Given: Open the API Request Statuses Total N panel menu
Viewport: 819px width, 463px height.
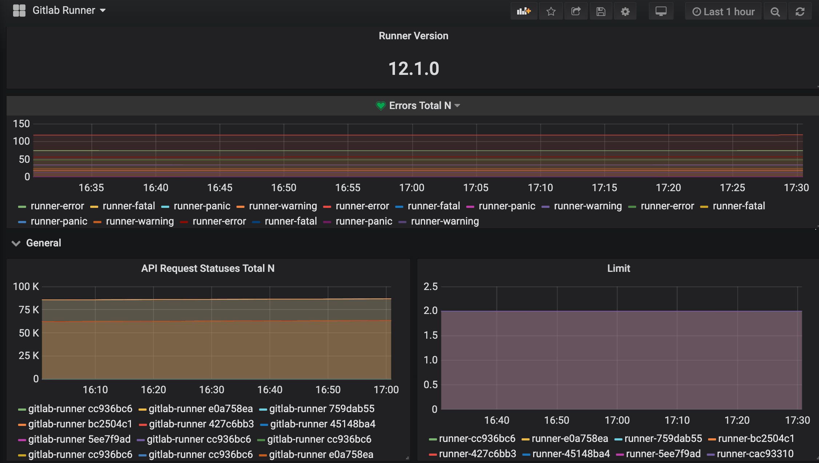Looking at the screenshot, I should click(x=208, y=269).
